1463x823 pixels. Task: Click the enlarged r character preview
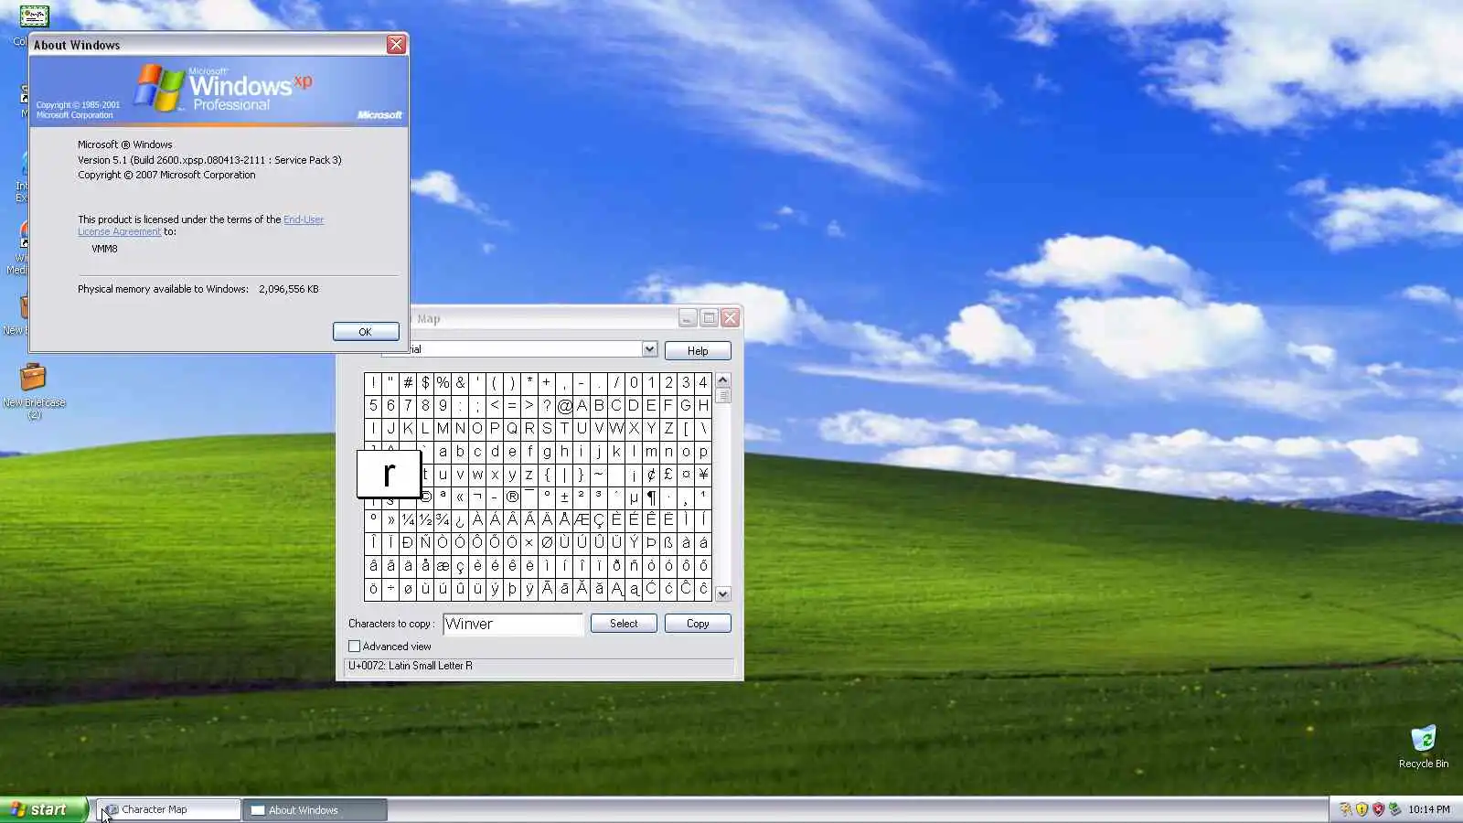(x=389, y=474)
